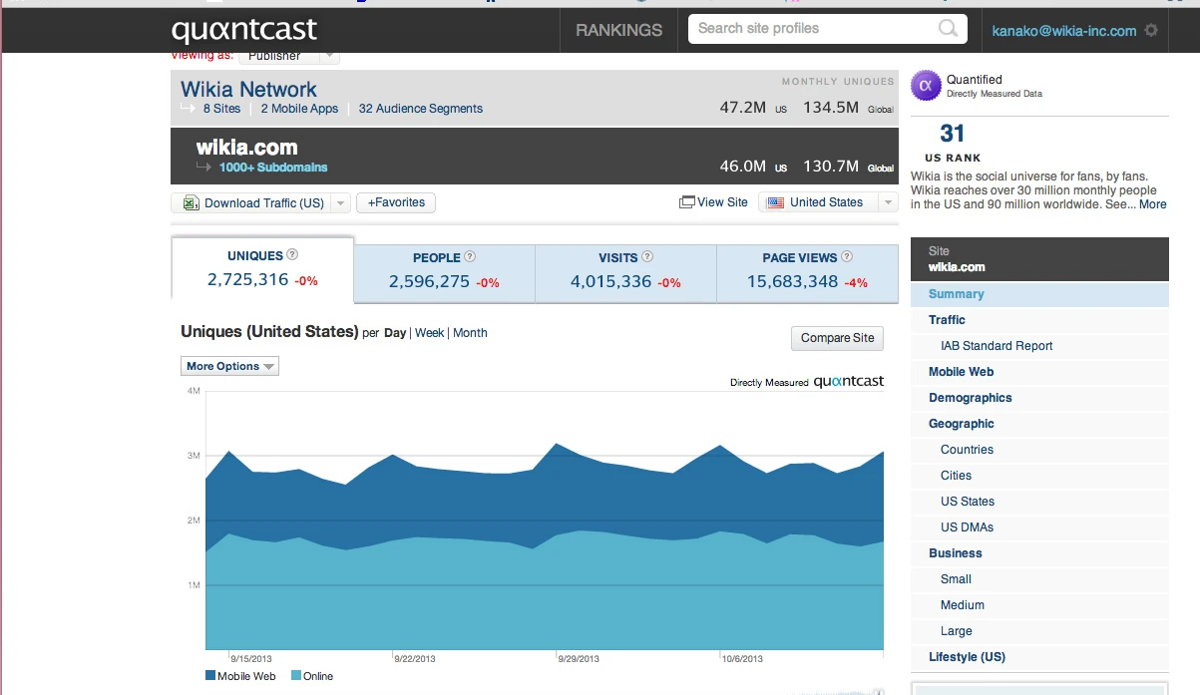Click the United States flag icon
The image size is (1200, 695).
click(x=775, y=202)
